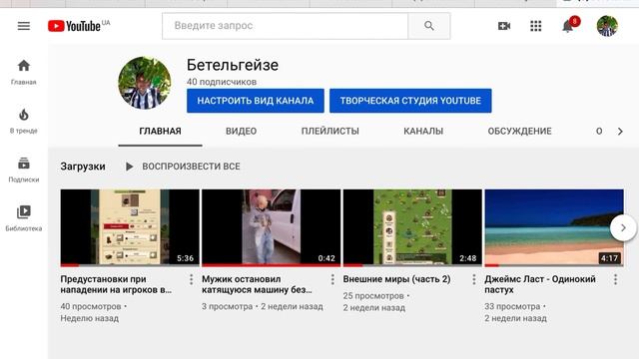Select the ГЛАВНАЯ tab
Screen dimensions: 639x359
tap(160, 131)
